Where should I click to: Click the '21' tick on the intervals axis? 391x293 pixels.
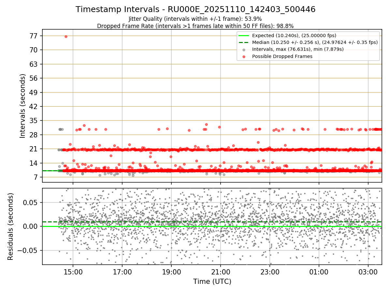pos(33,149)
